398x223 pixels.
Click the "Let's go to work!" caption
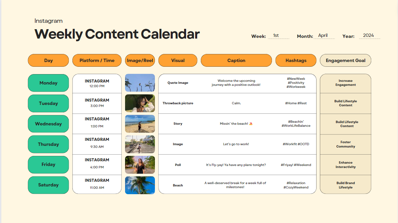(x=236, y=144)
